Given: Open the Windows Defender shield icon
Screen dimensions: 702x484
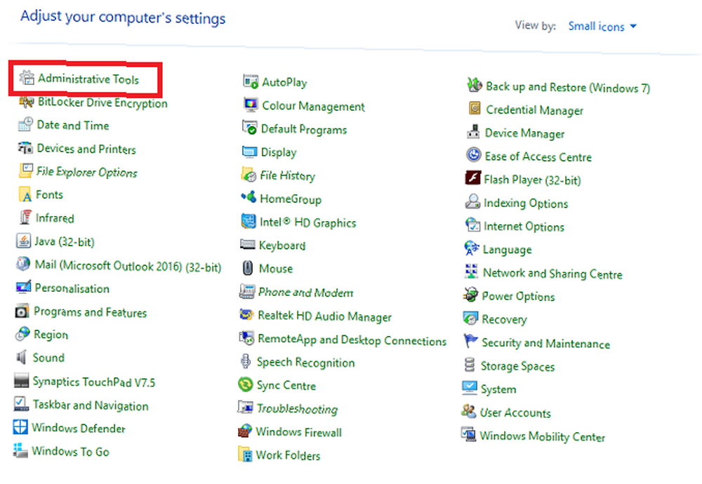Looking at the screenshot, I should coord(20,427).
